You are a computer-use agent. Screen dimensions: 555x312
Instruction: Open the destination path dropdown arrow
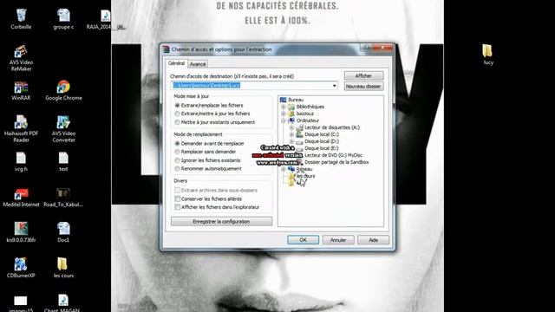(x=334, y=86)
